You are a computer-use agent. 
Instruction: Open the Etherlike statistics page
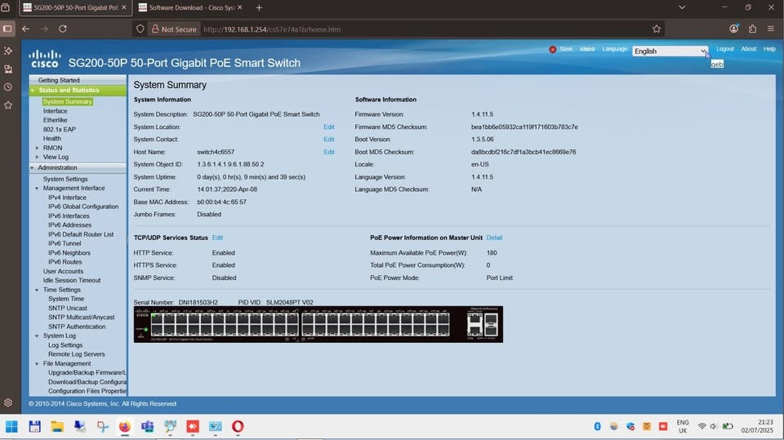[x=55, y=120]
